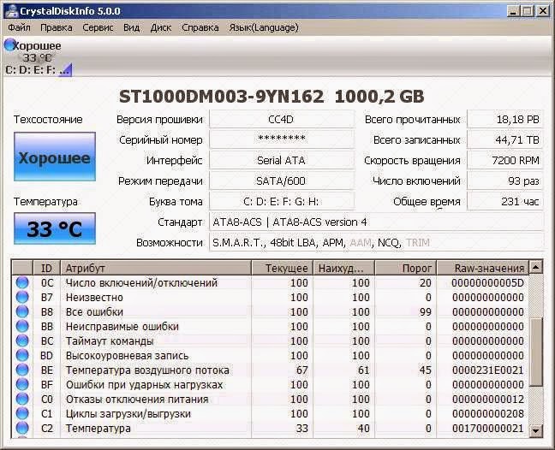
Task: Select the Таймаут команды attribute text
Action: point(110,340)
